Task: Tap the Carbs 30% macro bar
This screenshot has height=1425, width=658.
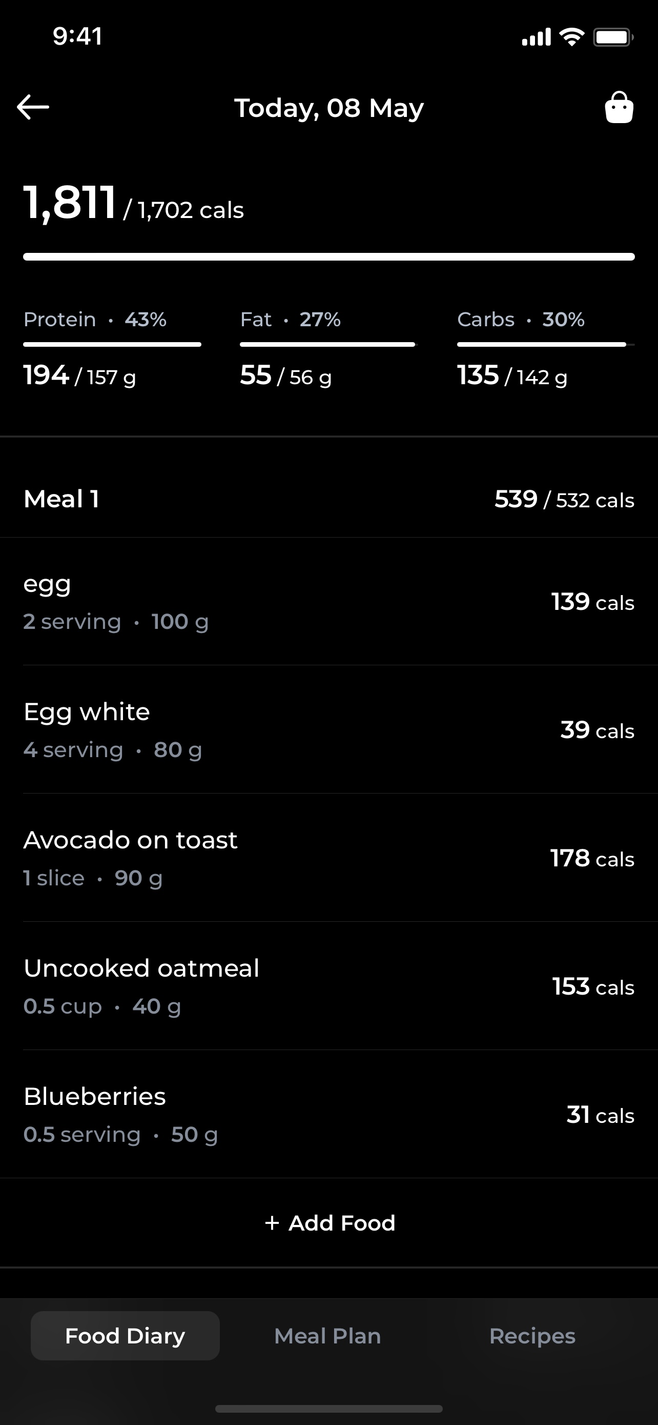Action: tap(546, 345)
